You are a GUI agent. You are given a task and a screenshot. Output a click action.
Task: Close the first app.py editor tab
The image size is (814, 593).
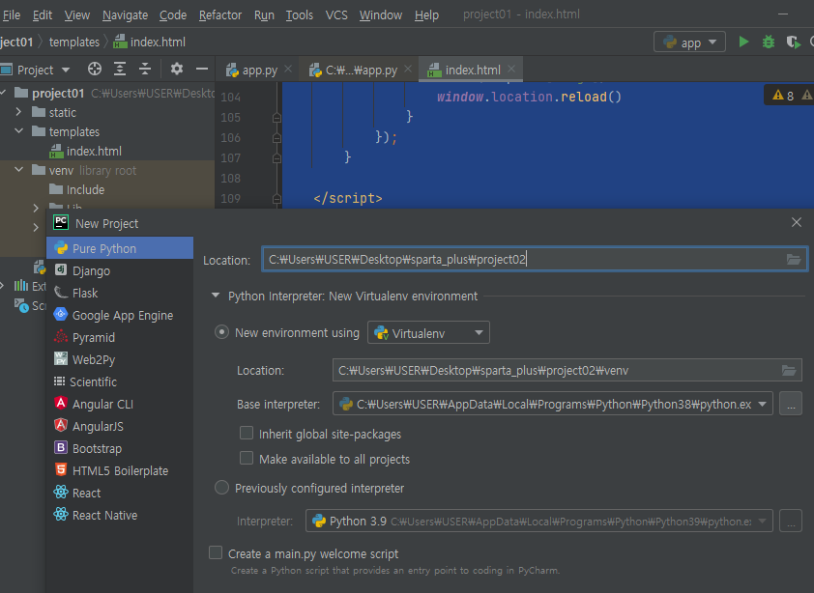(x=288, y=69)
